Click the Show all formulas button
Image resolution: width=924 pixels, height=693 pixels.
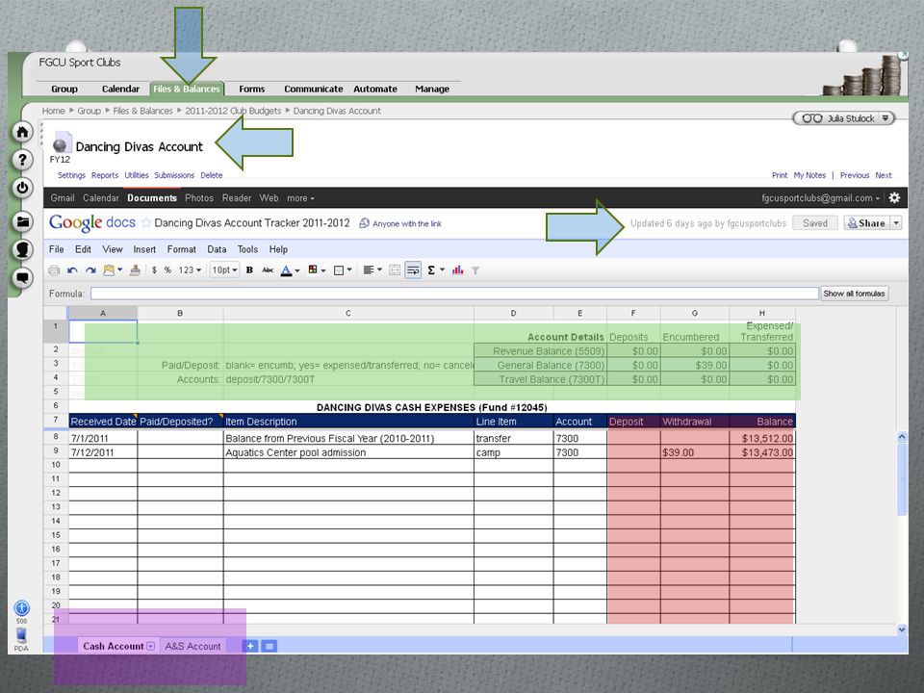[854, 294]
